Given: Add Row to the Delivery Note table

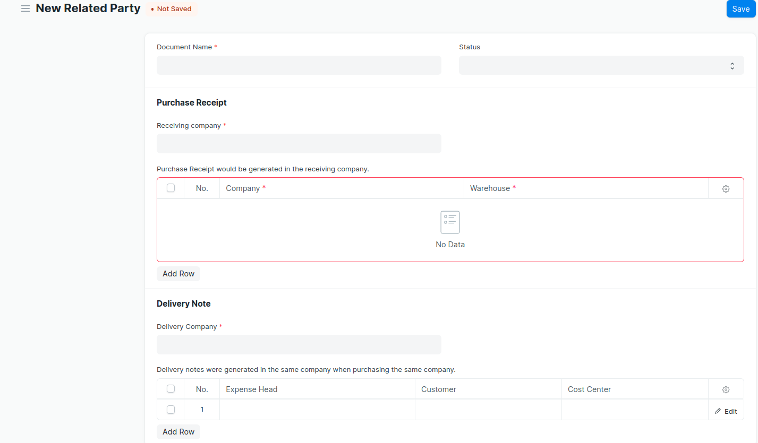Looking at the screenshot, I should [178, 432].
